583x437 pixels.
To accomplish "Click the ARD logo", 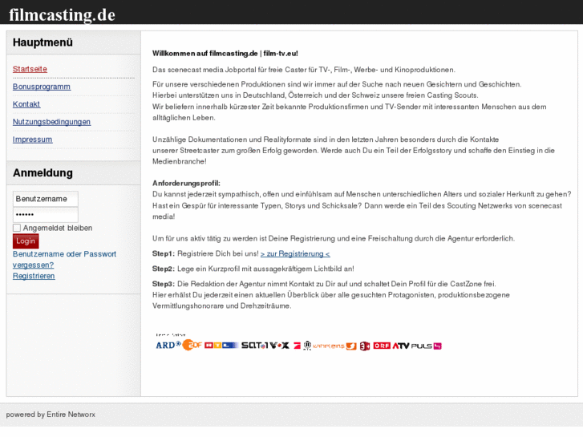I will tap(168, 345).
